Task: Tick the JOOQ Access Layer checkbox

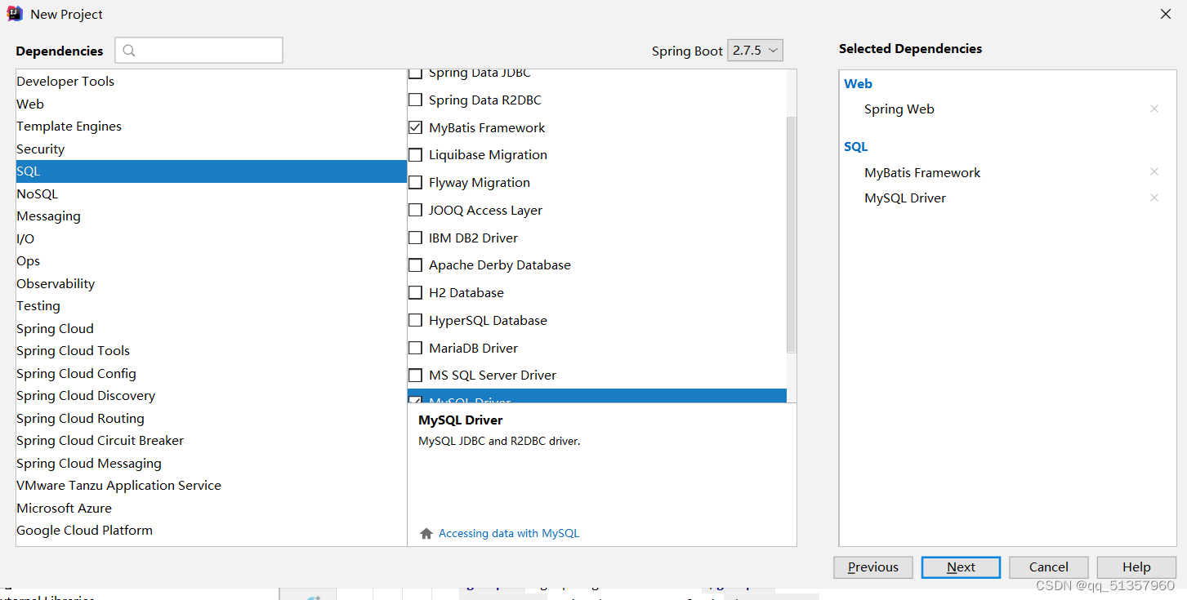Action: pos(415,210)
